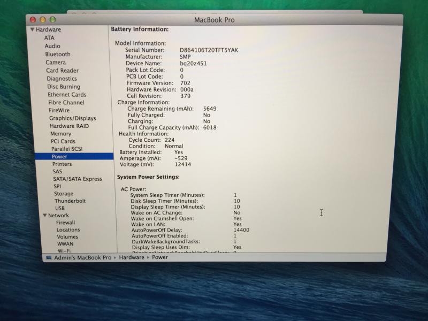428x321 pixels.
Task: Open Storage in the sidebar
Action: coord(64,194)
